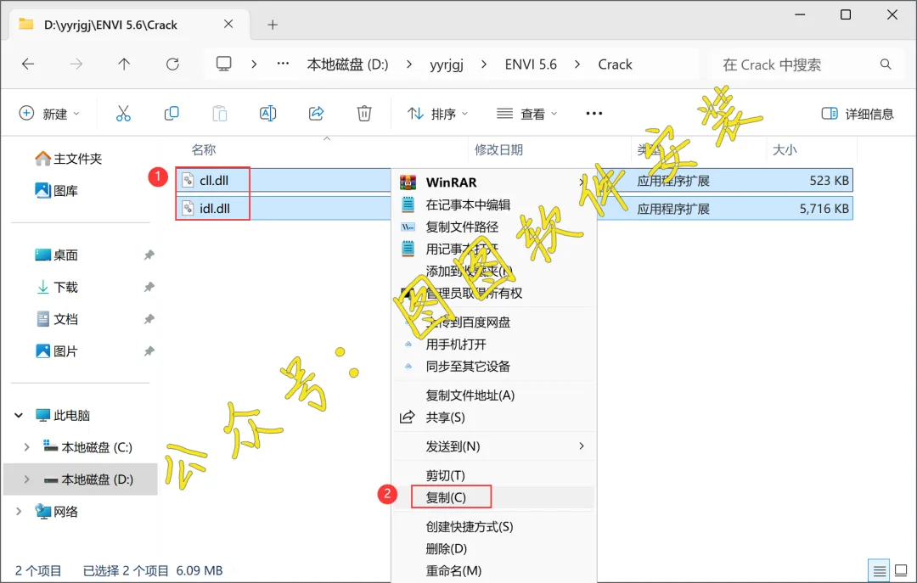
Task: Toggle the 详细信息 details pane
Action: click(858, 114)
